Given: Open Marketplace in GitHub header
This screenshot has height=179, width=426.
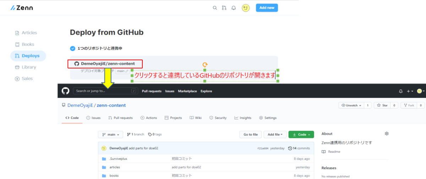Looking at the screenshot, I should click(187, 91).
